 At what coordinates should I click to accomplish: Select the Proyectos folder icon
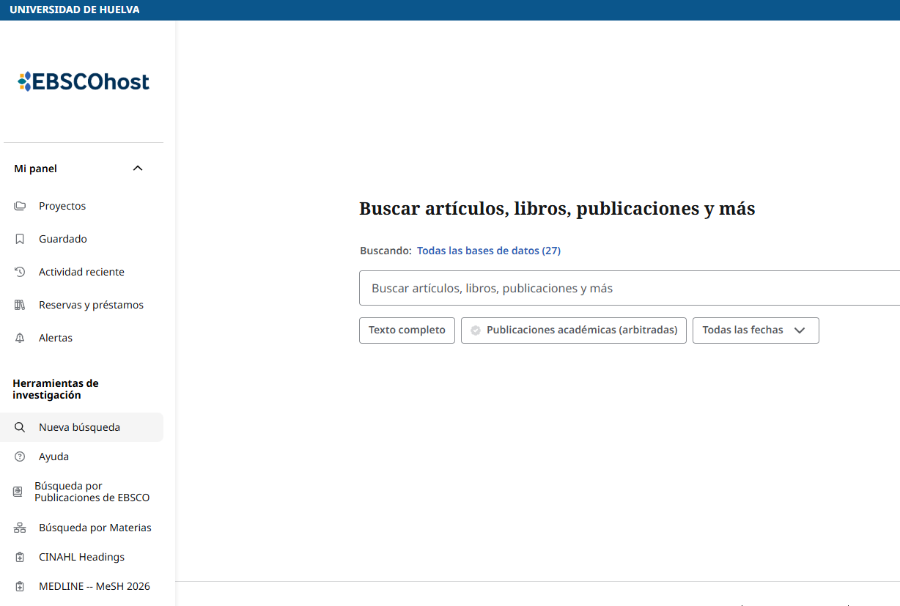(x=20, y=206)
